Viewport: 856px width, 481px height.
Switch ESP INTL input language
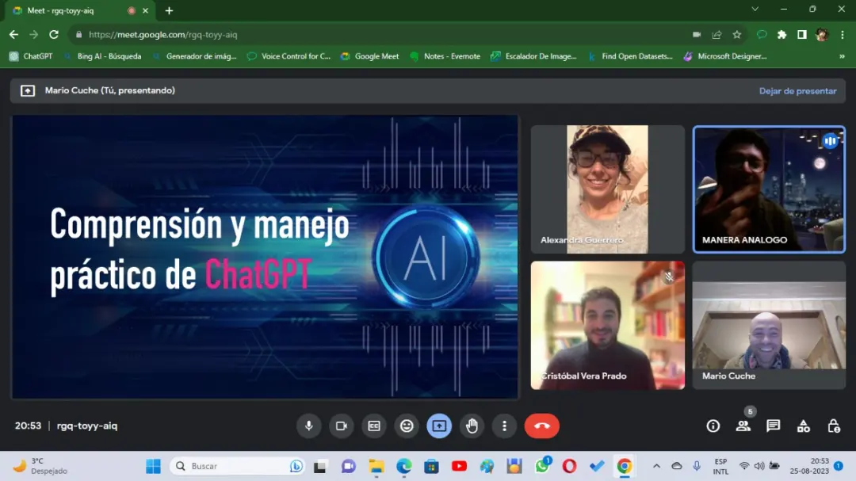[x=720, y=466]
